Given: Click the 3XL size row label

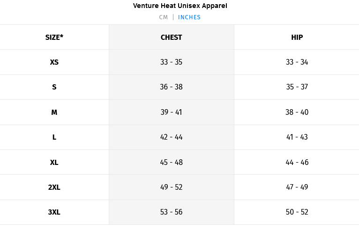Looking at the screenshot, I should point(54,212).
